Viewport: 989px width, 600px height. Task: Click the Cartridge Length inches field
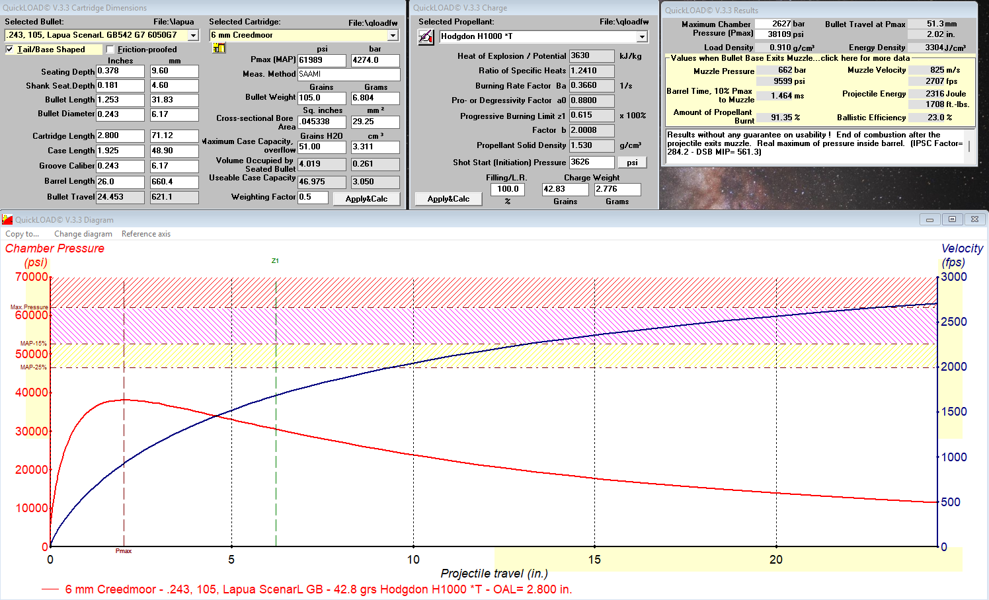[120, 135]
